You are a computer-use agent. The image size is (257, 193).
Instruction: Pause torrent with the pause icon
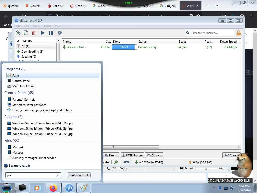coord(51,33)
